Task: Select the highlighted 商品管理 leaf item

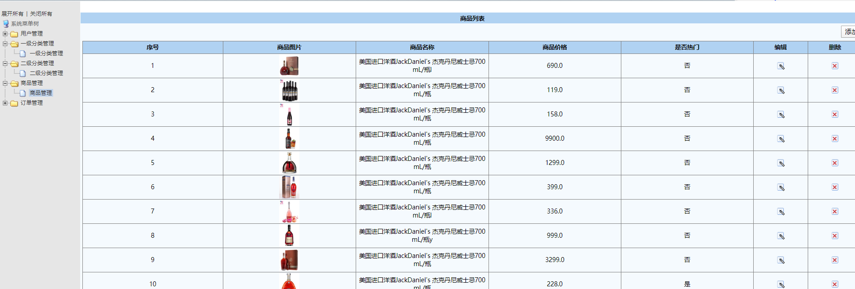Action: click(41, 93)
